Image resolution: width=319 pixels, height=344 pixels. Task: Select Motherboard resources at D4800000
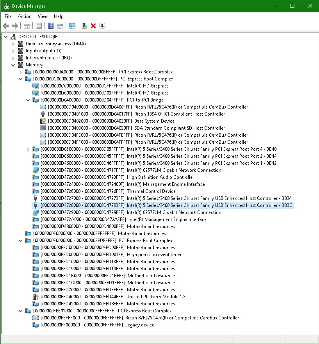pos(108,226)
